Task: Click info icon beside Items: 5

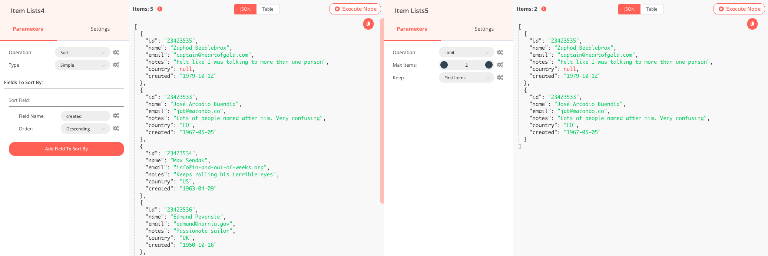Action: click(x=160, y=9)
